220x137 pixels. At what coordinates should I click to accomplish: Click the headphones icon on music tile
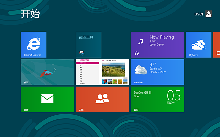(137, 53)
